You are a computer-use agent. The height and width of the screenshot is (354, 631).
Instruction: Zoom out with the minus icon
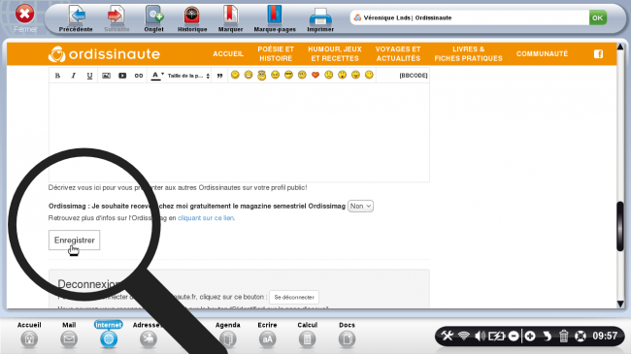[514, 336]
